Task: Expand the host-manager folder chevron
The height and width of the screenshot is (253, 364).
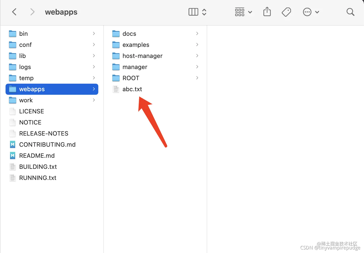Action: pyautogui.click(x=197, y=56)
